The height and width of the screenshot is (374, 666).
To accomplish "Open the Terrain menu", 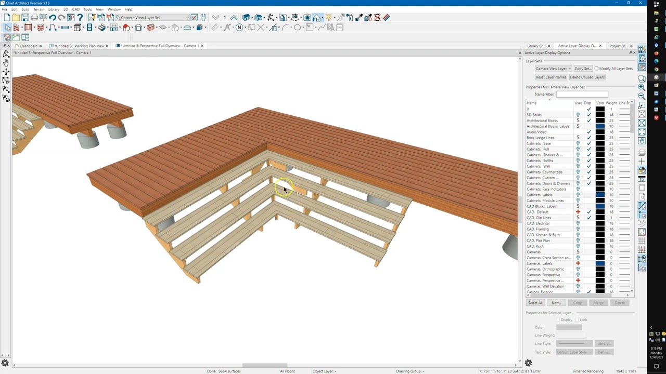I will pos(39,9).
